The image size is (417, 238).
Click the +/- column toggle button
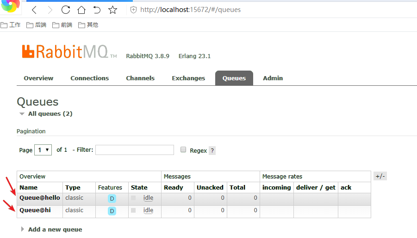(380, 176)
